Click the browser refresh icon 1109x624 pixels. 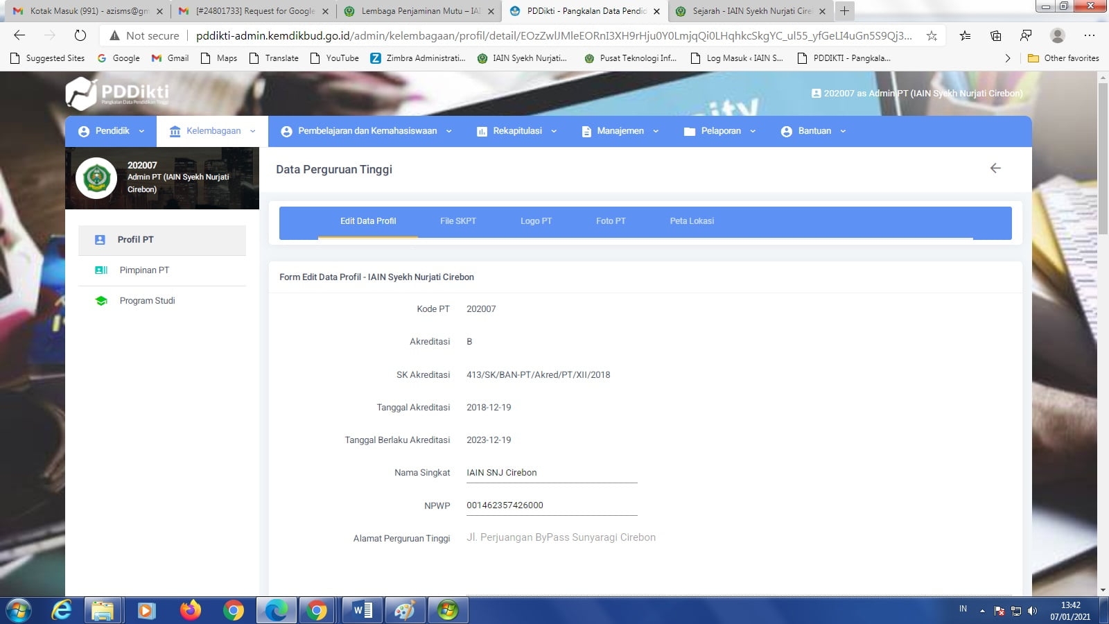(x=80, y=35)
